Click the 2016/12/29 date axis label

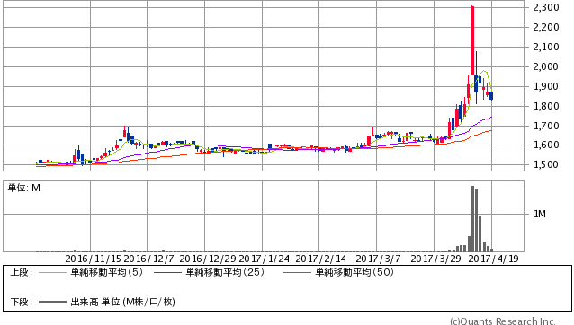[208, 259]
